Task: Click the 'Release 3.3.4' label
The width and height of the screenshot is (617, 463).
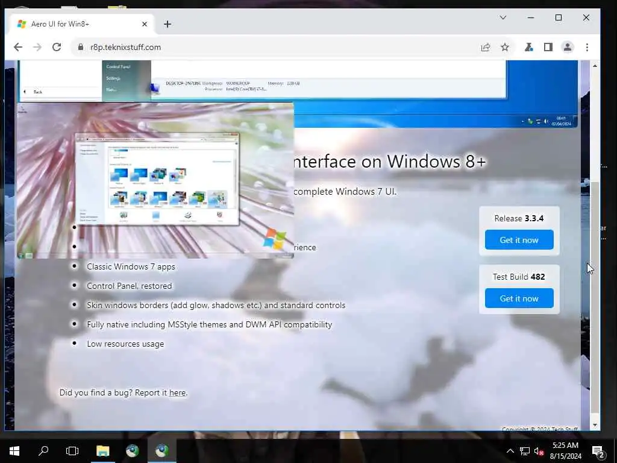Action: (519, 218)
